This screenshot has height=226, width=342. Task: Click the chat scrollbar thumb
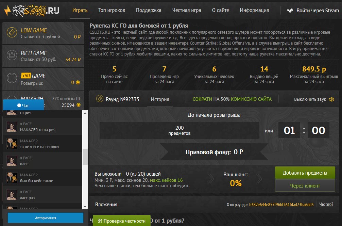(x=85, y=157)
